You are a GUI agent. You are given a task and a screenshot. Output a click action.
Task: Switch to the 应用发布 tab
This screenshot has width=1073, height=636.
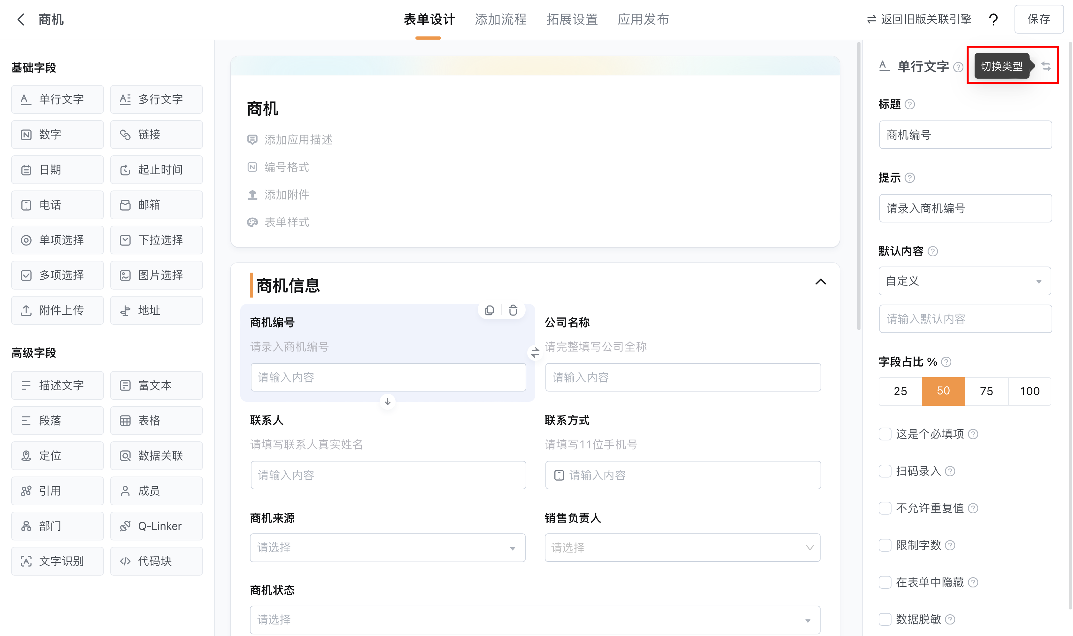point(643,19)
